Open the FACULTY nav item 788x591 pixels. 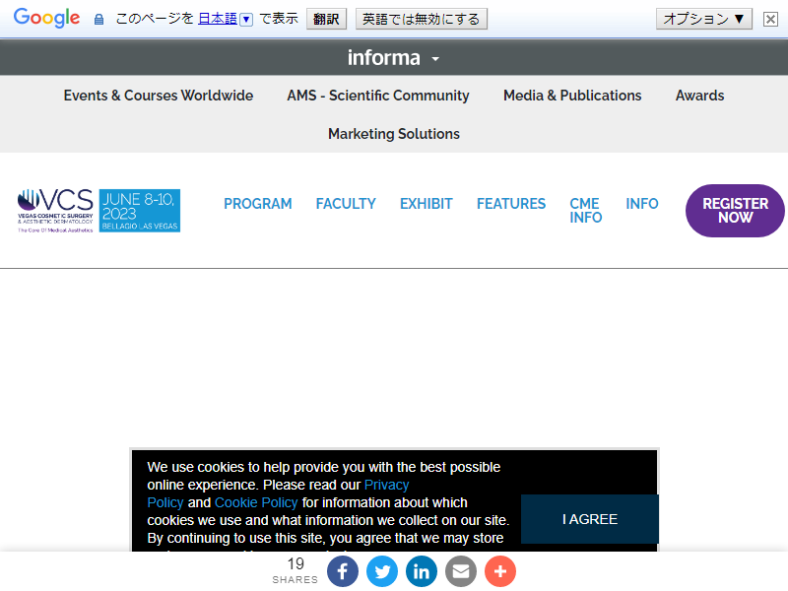coord(346,204)
